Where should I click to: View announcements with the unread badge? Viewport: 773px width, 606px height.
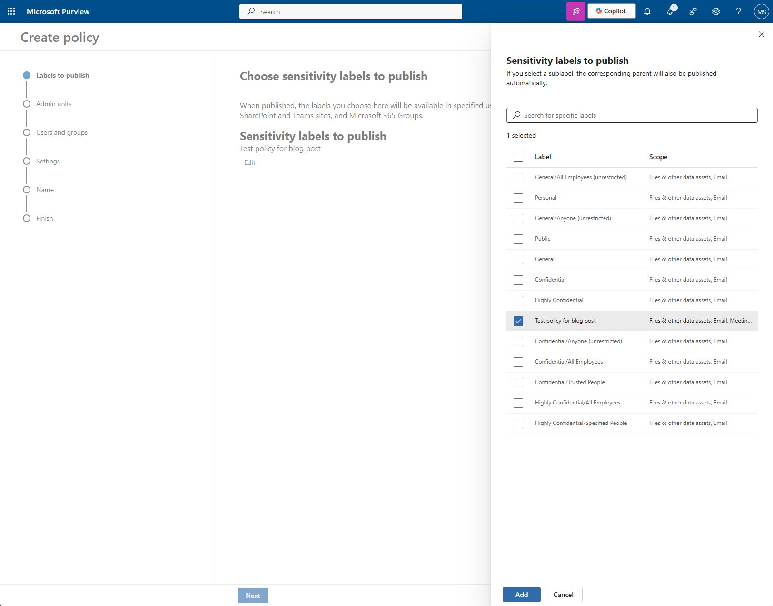tap(670, 11)
